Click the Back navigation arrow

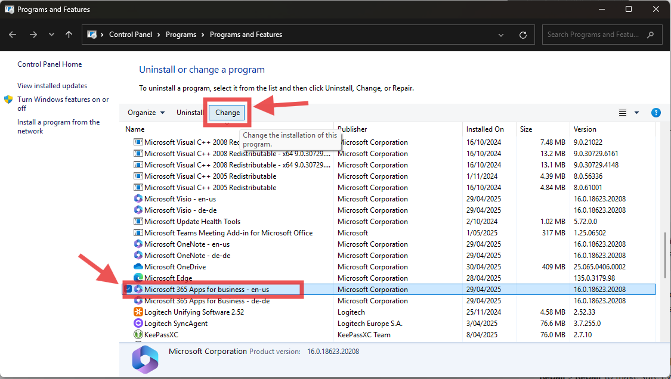(x=13, y=35)
